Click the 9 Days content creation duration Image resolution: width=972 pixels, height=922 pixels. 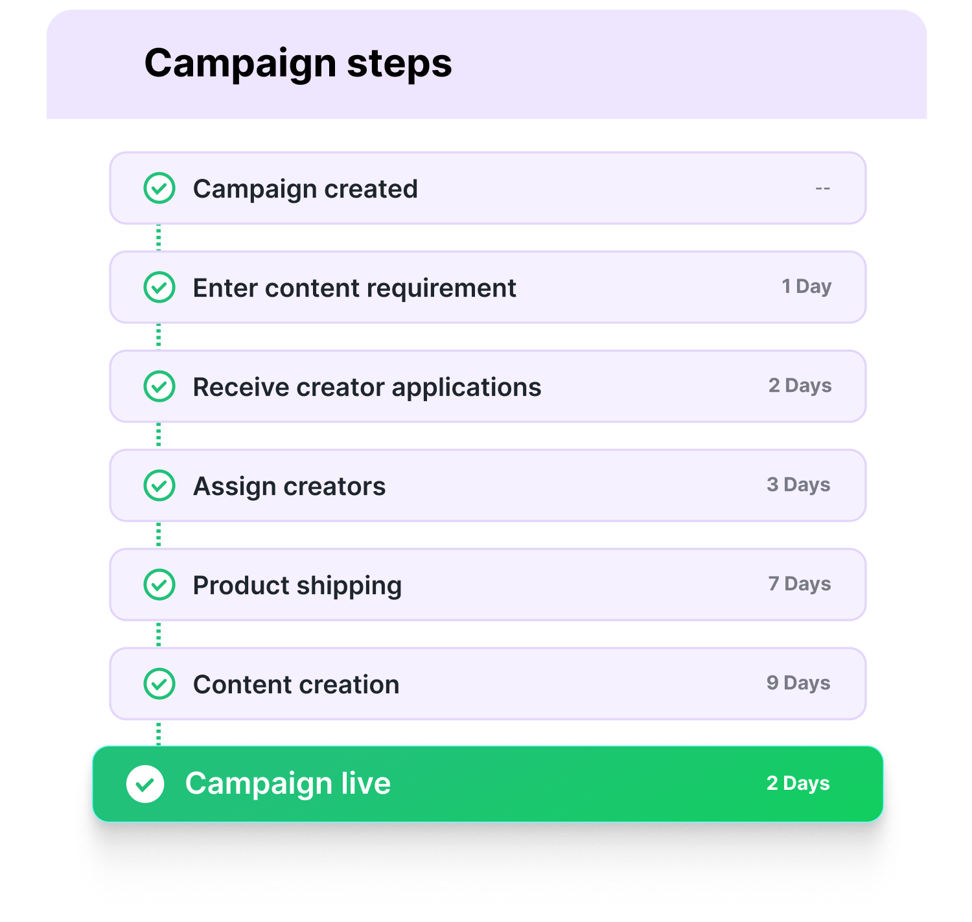pyautogui.click(x=798, y=683)
